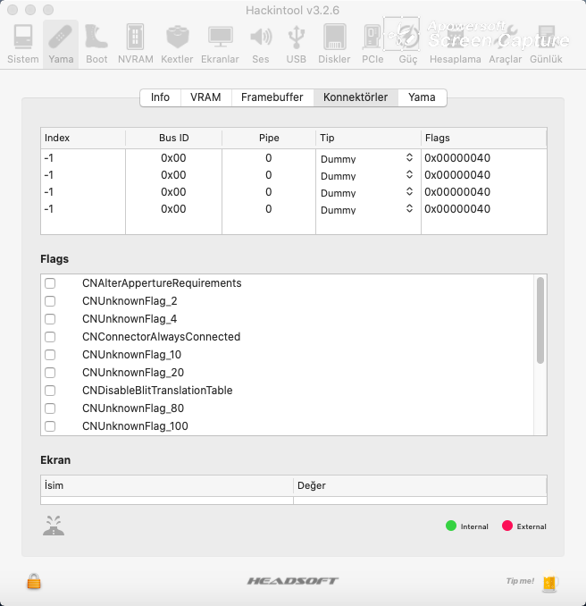Select the USB toolbar icon

click(x=296, y=44)
